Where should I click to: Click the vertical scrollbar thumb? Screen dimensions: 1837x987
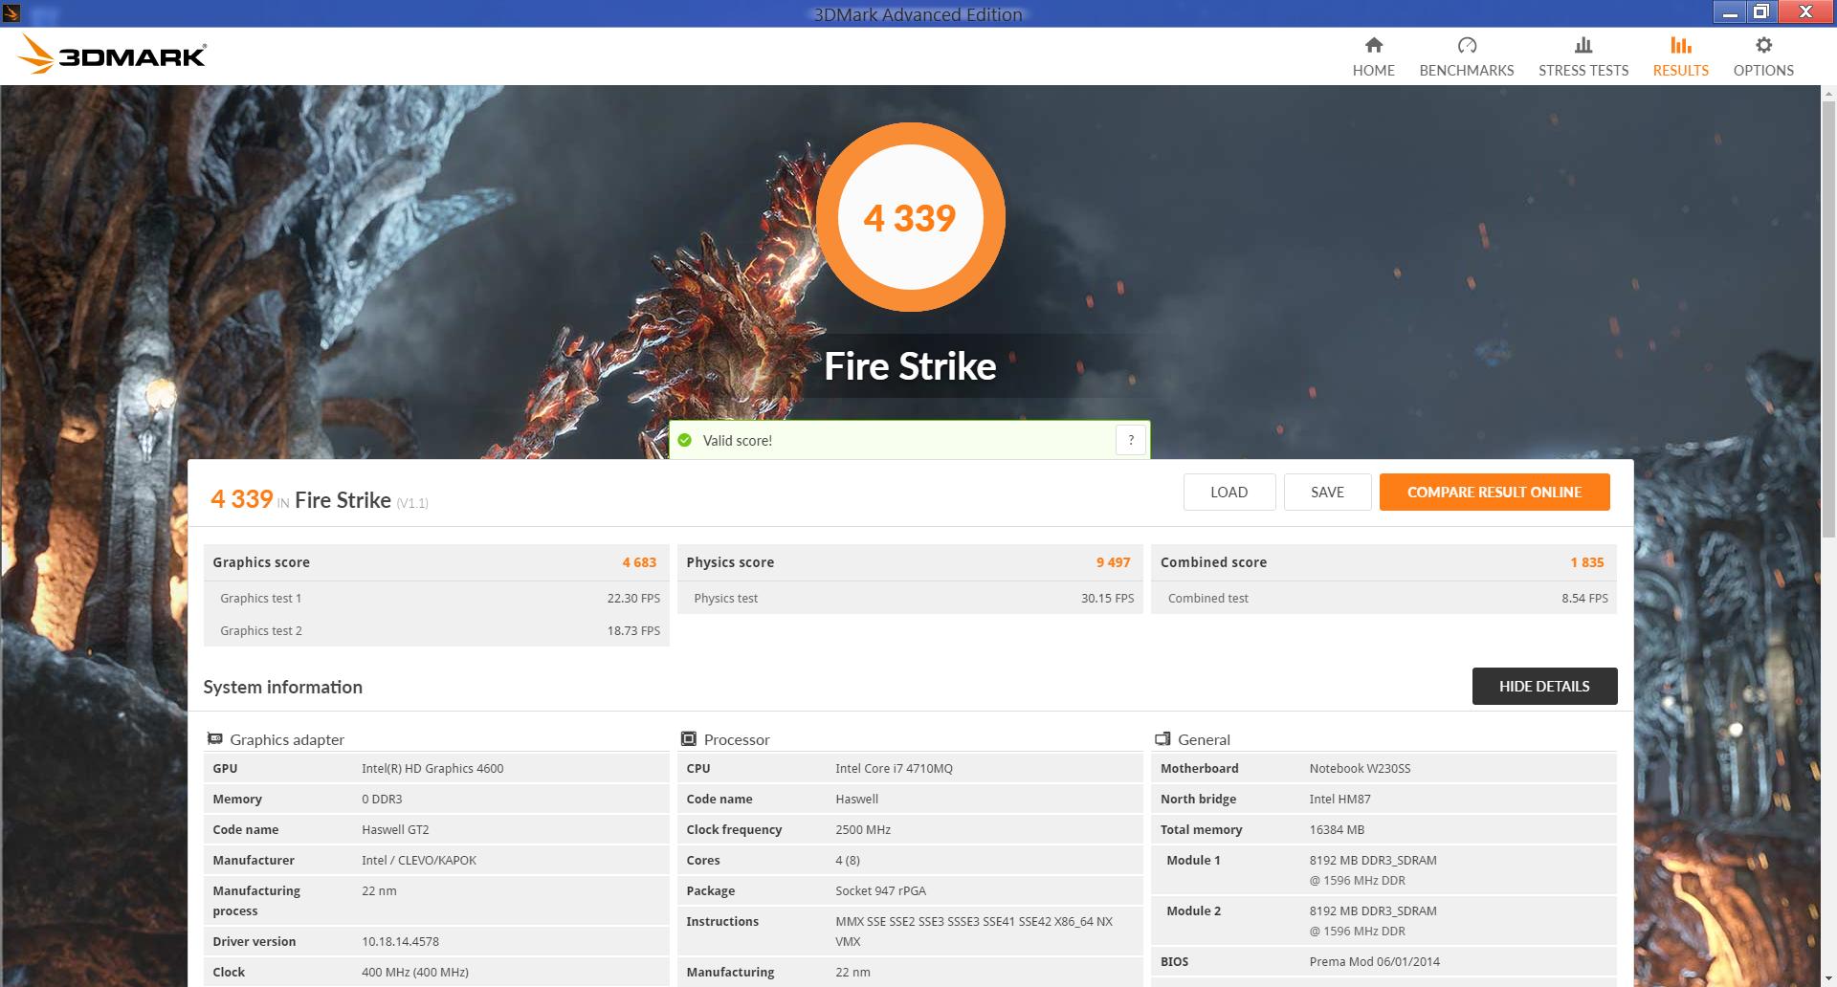click(1828, 320)
